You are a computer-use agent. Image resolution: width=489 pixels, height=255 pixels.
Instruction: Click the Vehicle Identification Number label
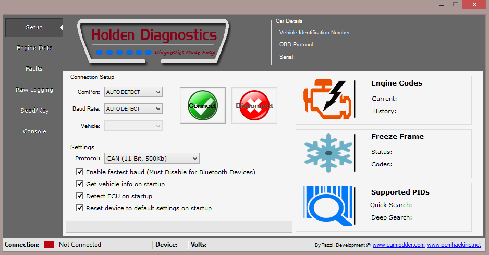(315, 32)
